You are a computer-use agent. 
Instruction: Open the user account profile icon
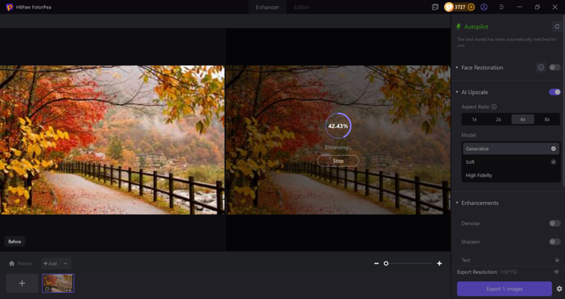(484, 7)
